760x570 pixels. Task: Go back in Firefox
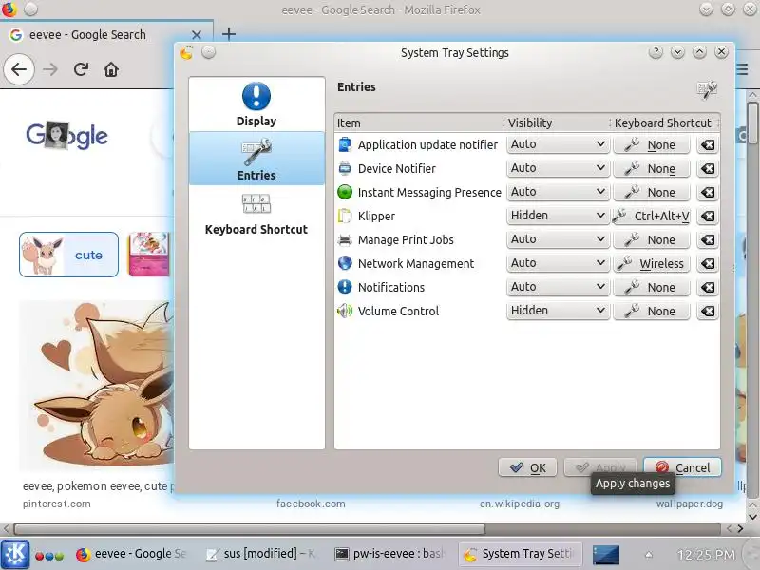pyautogui.click(x=19, y=69)
